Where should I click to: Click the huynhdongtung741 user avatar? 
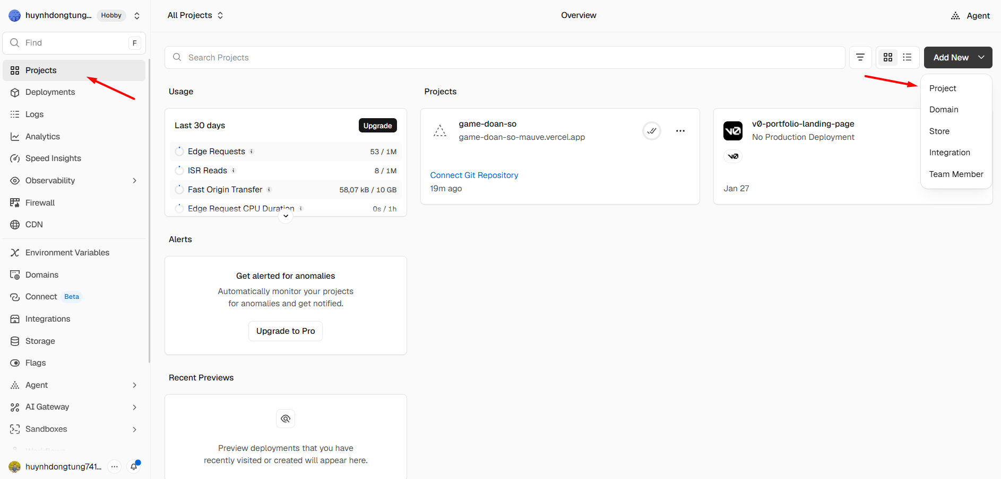tap(15, 467)
